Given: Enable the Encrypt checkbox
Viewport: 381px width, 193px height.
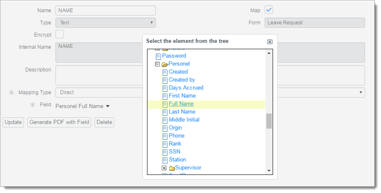Looking at the screenshot, I should [60, 34].
